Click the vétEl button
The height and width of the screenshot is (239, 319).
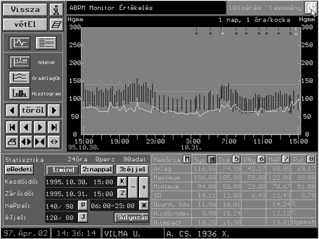click(25, 24)
